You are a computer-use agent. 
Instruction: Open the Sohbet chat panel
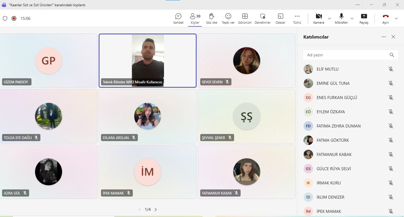pos(178,18)
